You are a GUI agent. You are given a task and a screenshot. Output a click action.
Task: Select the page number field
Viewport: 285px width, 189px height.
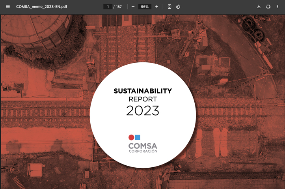108,7
